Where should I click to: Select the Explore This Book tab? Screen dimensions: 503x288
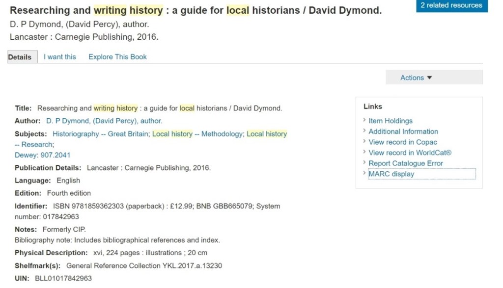117,57
